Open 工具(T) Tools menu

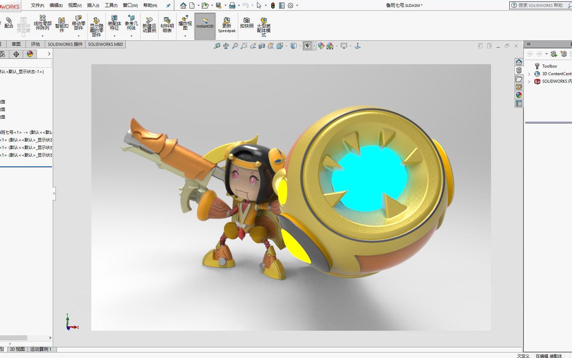tap(111, 5)
